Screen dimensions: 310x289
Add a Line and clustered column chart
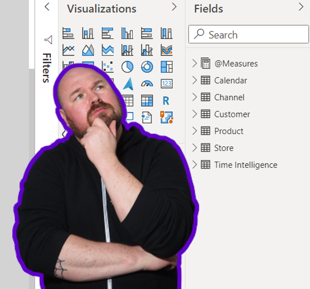147,50
